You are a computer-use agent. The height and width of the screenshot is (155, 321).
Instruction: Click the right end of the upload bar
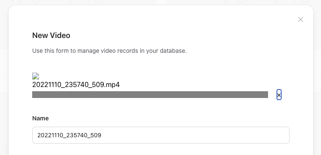(266, 95)
